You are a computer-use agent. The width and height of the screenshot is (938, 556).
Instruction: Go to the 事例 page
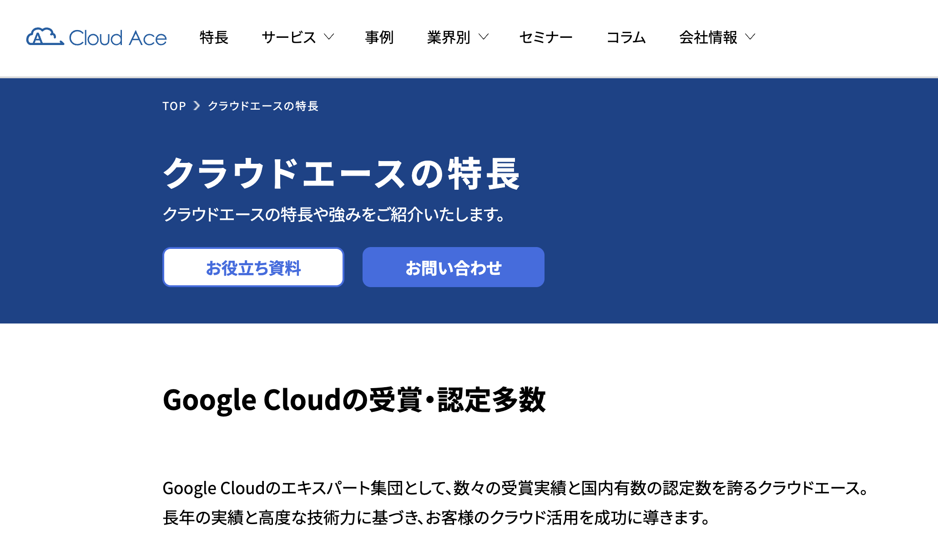click(x=379, y=37)
